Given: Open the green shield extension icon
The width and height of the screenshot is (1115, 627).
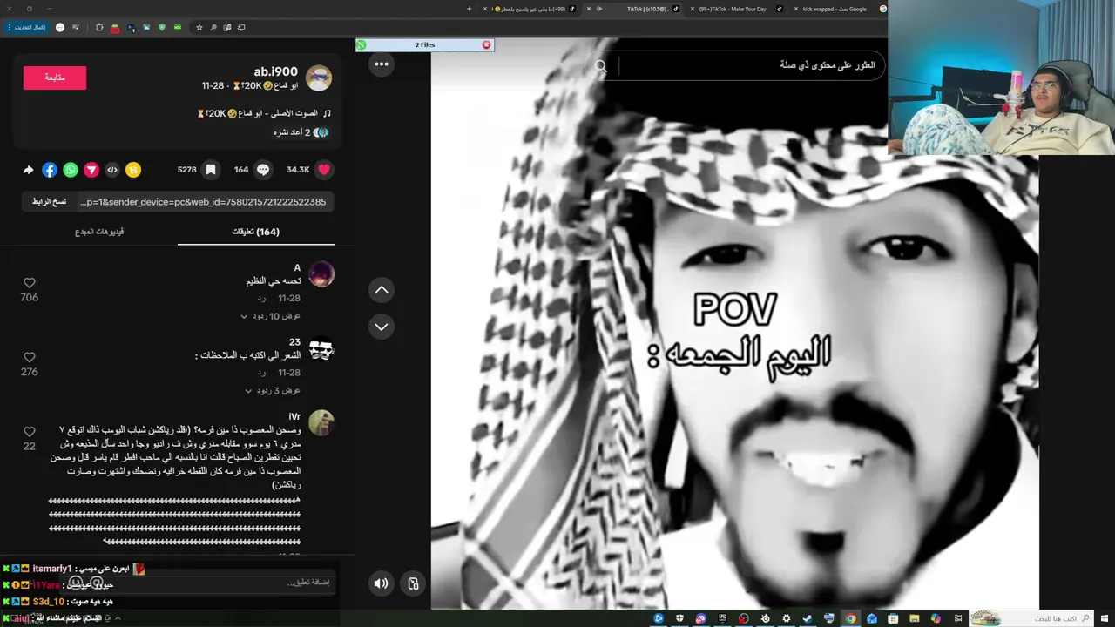Looking at the screenshot, I should (162, 27).
